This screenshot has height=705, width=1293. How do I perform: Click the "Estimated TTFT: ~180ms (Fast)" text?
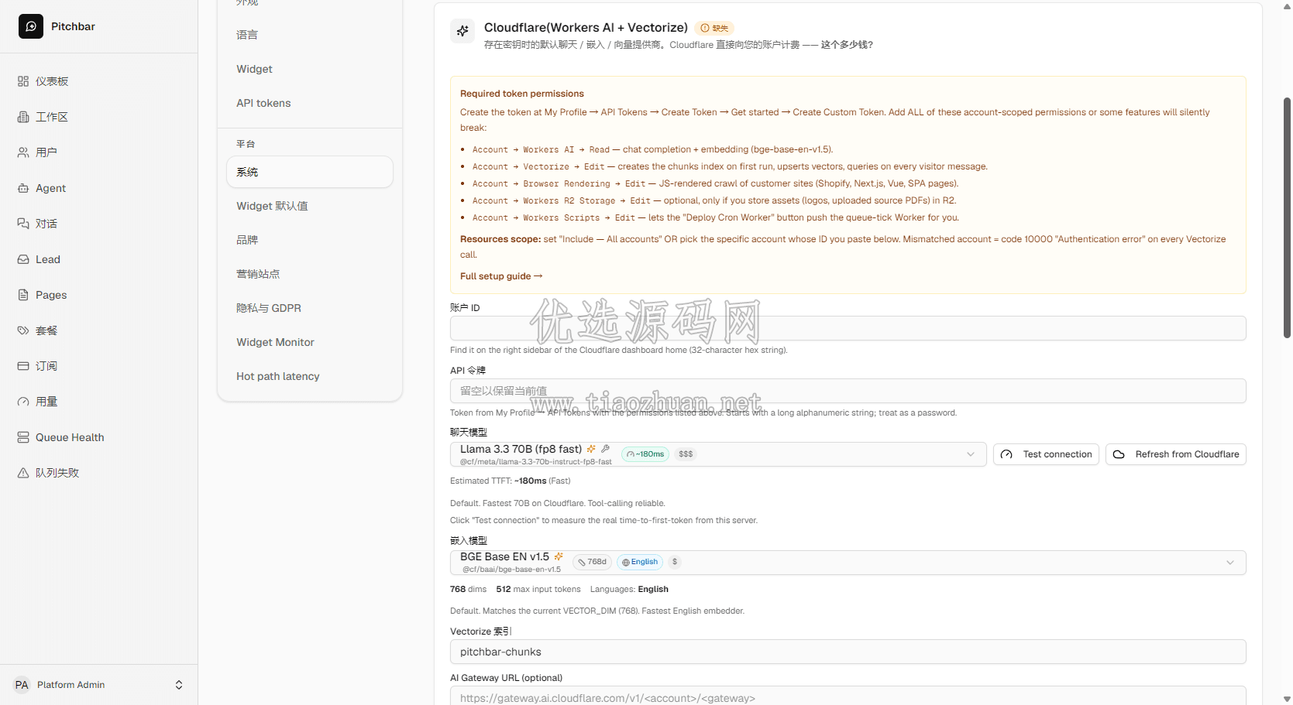click(511, 481)
